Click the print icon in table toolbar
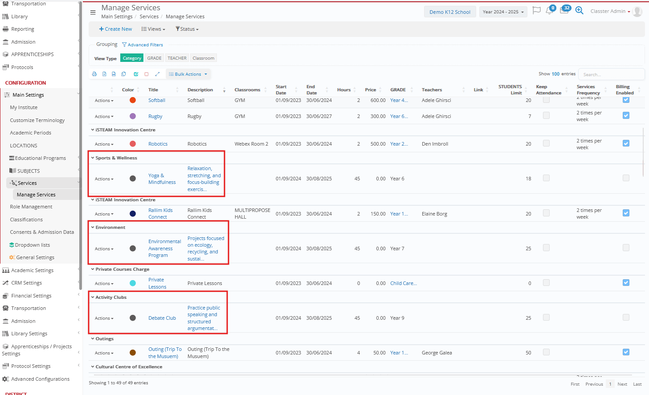Image resolution: width=649 pixels, height=395 pixels. pos(94,74)
